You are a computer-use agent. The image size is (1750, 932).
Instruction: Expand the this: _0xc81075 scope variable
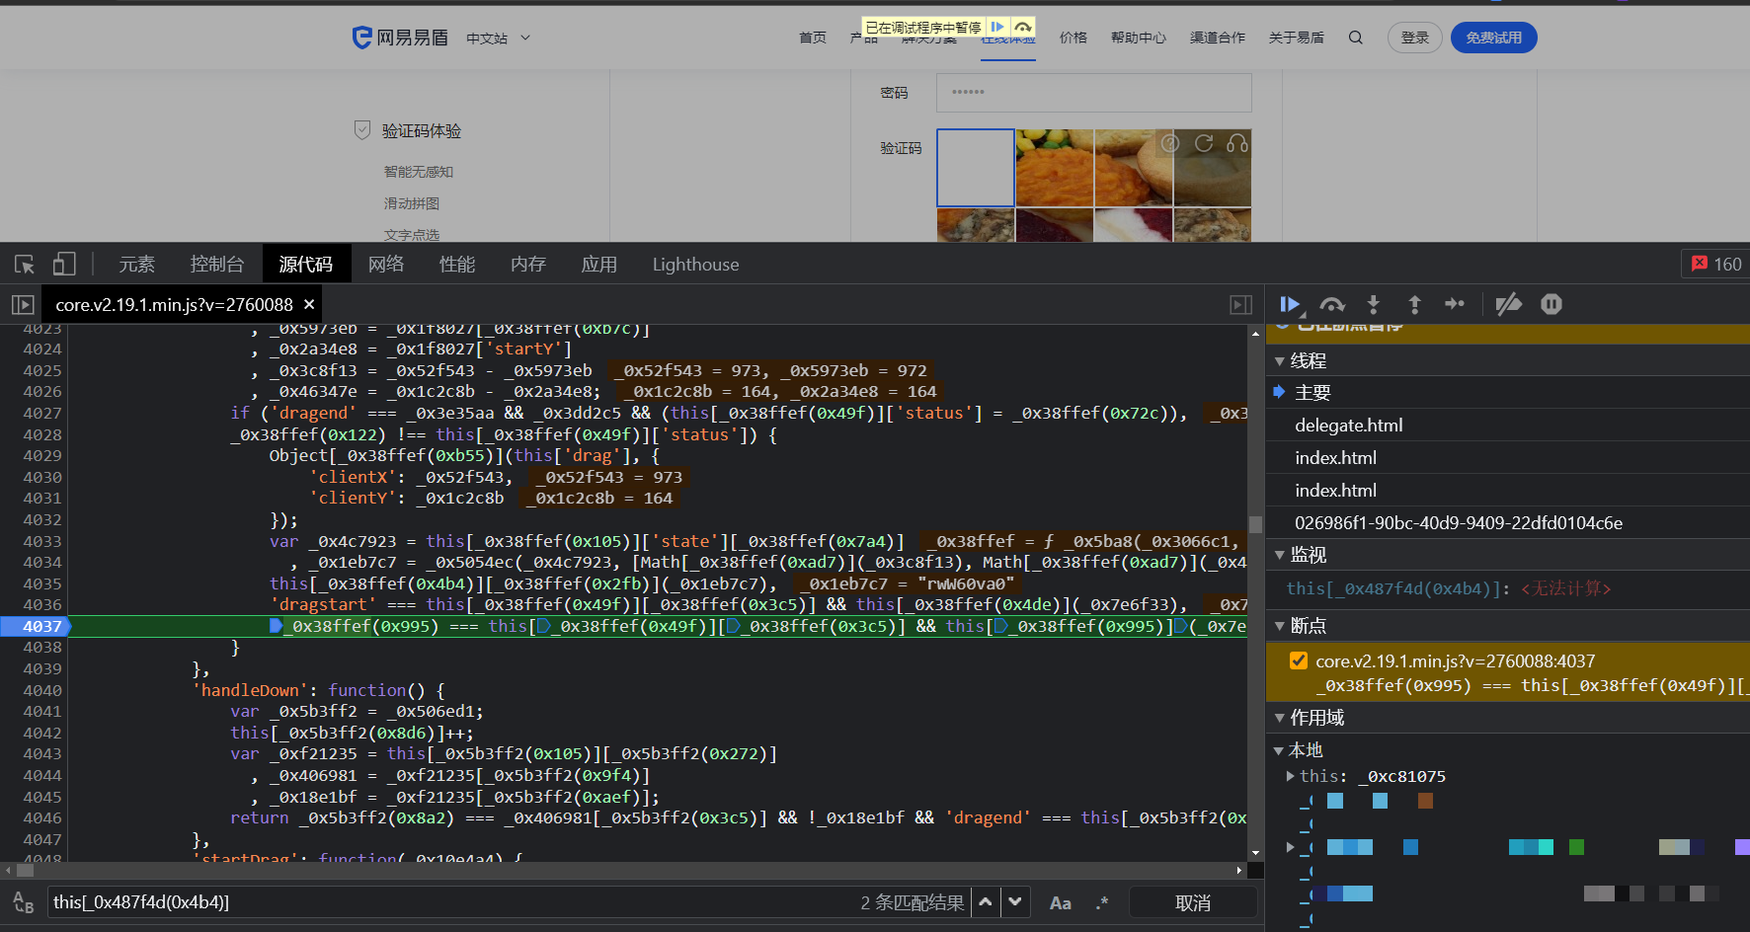click(1290, 776)
